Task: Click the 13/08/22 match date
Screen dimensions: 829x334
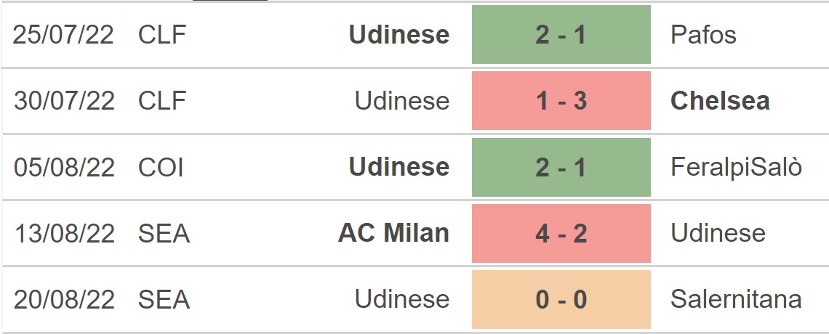Action: tap(64, 233)
